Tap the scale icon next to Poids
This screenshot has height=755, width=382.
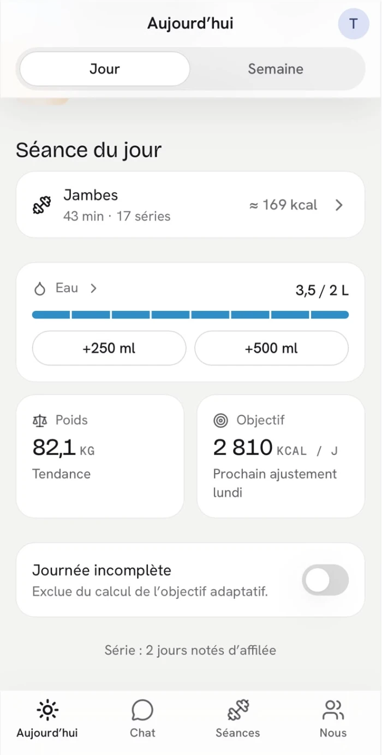click(40, 420)
